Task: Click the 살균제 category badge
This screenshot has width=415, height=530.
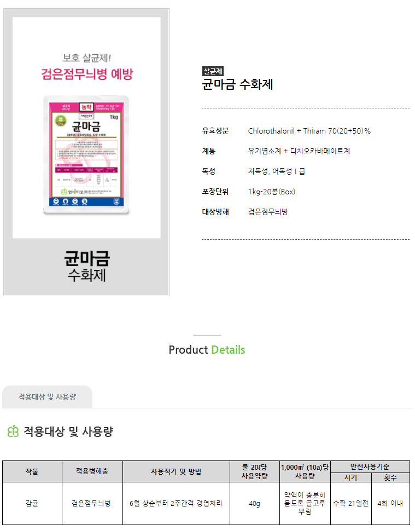Action: click(213, 71)
